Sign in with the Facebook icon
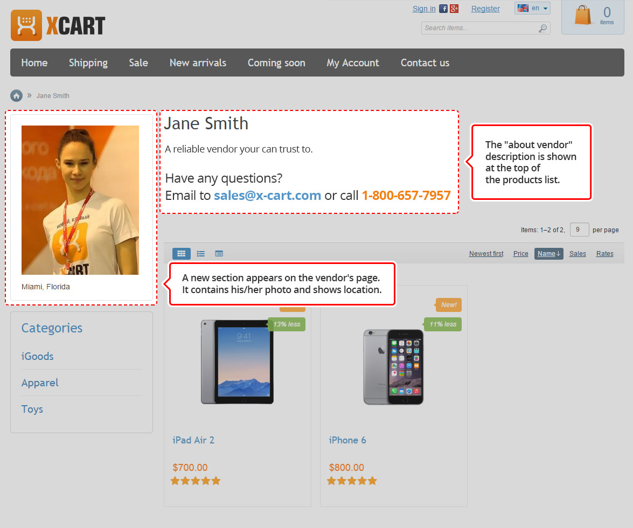 click(x=443, y=9)
